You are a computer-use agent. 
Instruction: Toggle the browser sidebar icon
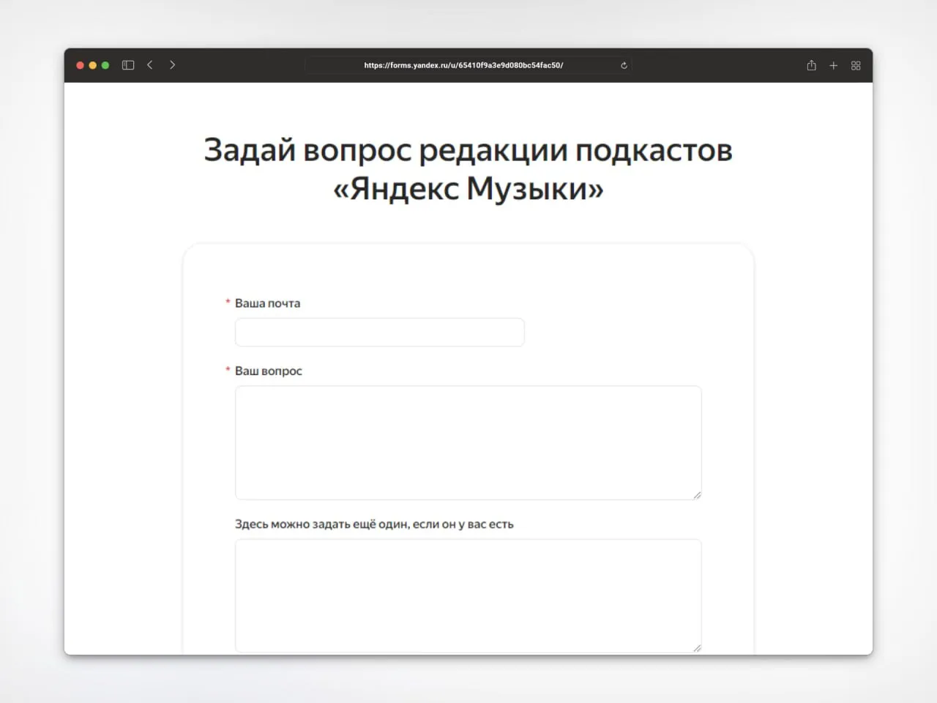[x=128, y=65]
